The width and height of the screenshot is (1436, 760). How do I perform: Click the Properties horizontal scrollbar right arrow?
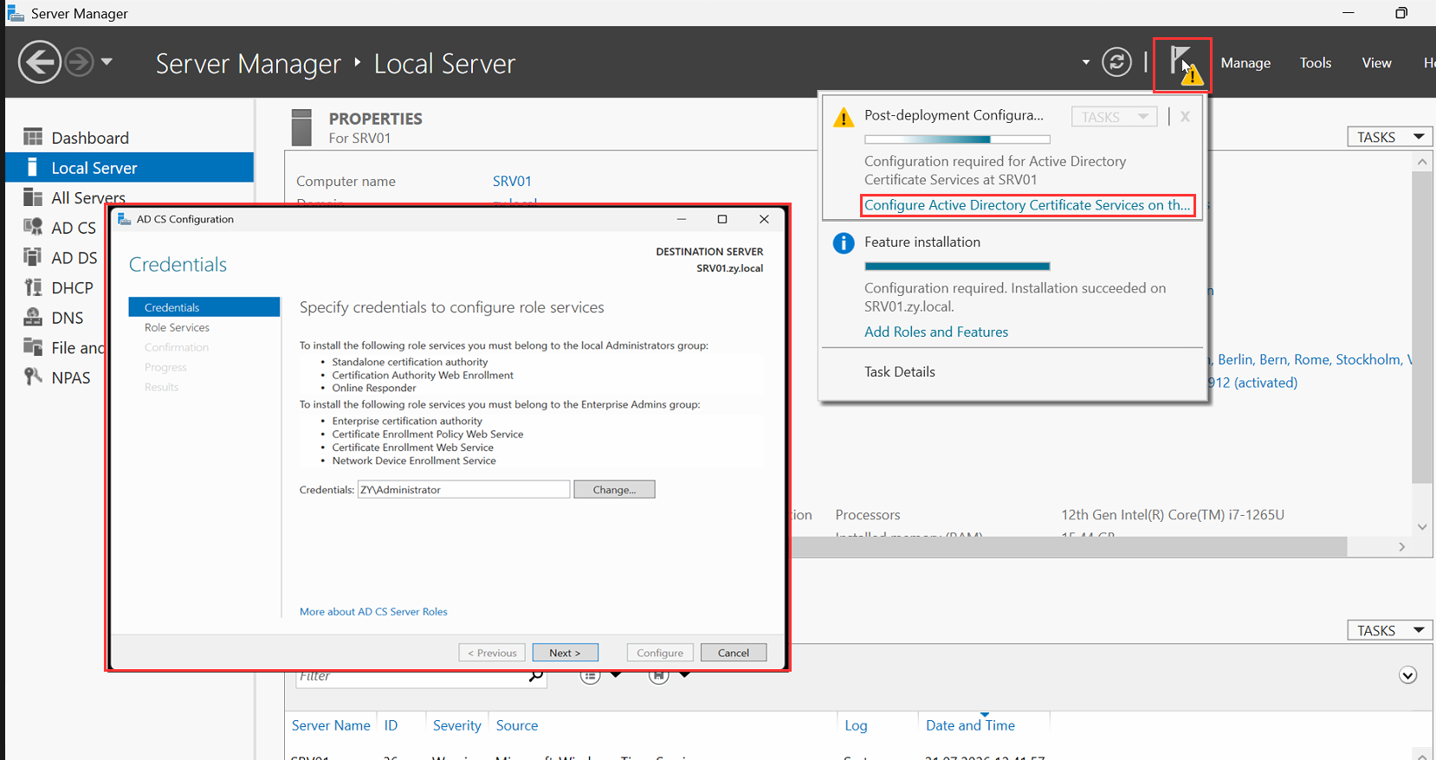1402,547
